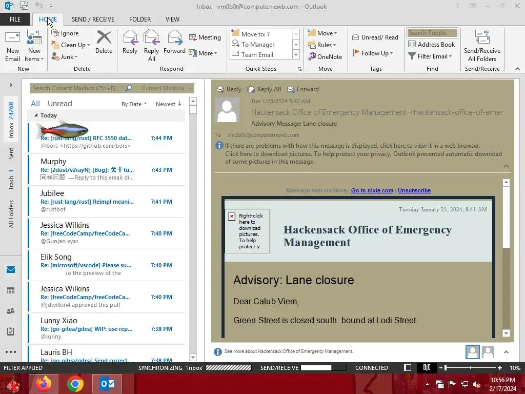Click the zoom in plus button
Viewport: 525px width, 394px height.
point(500,367)
